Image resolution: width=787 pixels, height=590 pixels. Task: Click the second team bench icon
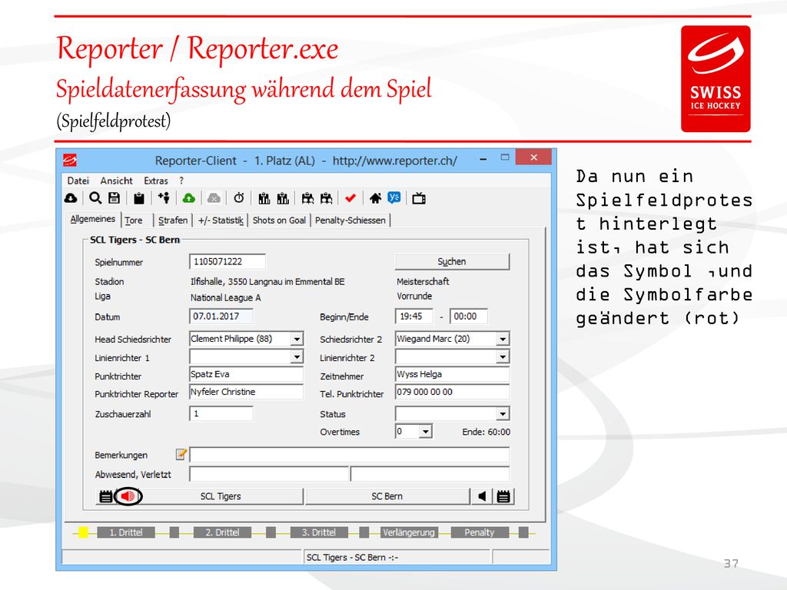(x=326, y=199)
